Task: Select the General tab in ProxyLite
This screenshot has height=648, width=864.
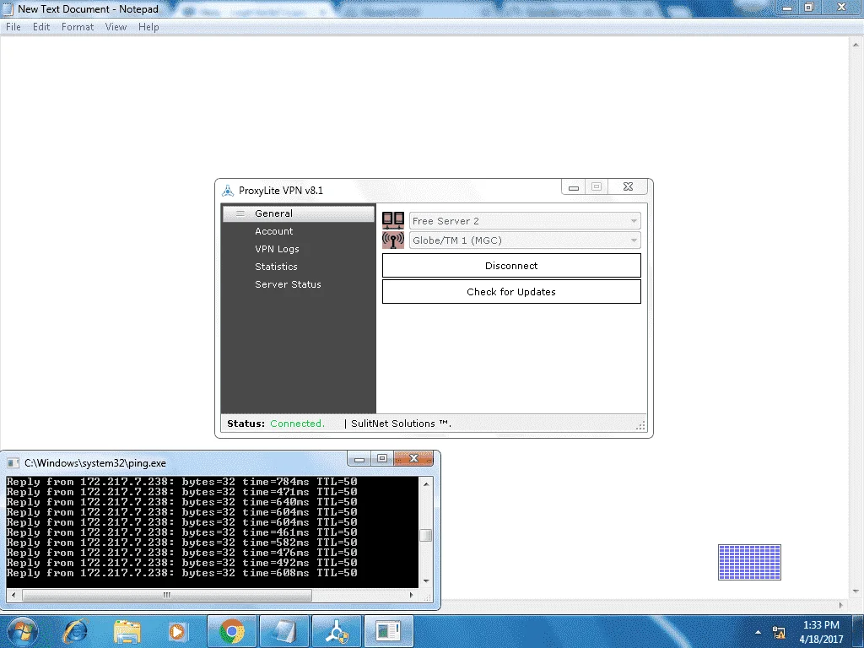Action: coord(299,213)
